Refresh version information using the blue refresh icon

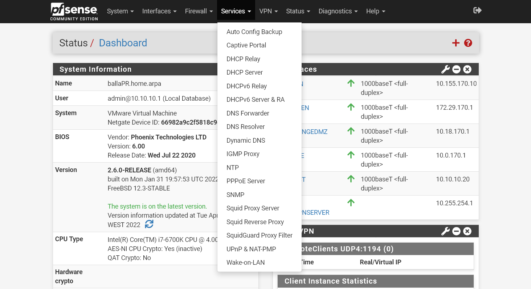point(149,225)
